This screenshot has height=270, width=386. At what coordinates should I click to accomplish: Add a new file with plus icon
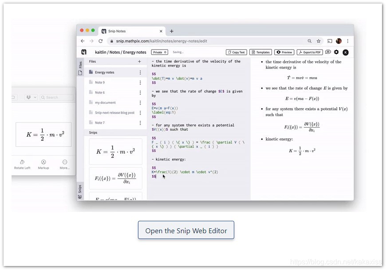tap(139, 62)
